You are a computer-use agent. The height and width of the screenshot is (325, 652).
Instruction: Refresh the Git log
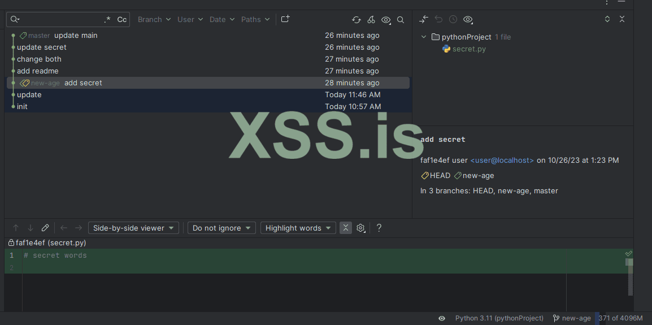357,20
